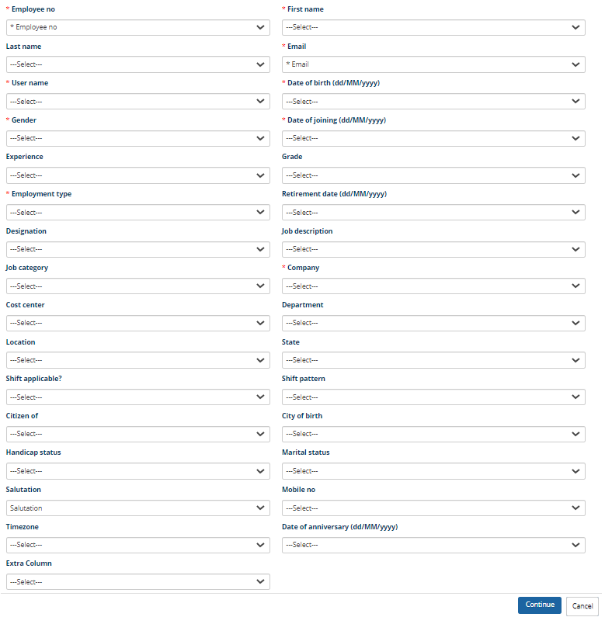
Task: Open the Gender dropdown
Action: click(x=138, y=138)
